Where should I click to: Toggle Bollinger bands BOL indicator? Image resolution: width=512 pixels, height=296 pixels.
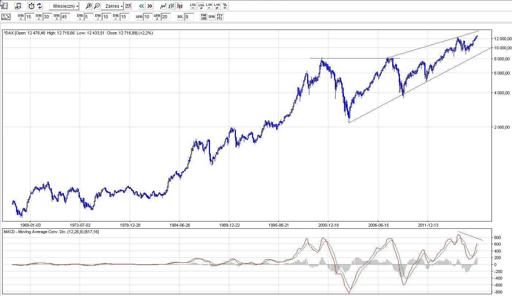tap(180, 17)
